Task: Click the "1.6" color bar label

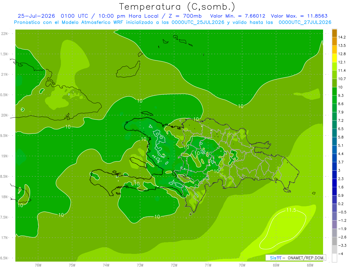Action: 341,187
